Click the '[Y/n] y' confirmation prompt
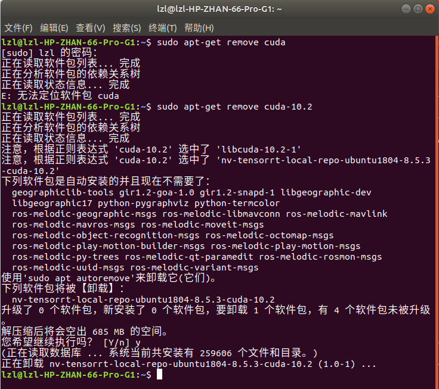Viewport: 439px width, 389px height. pos(122,343)
